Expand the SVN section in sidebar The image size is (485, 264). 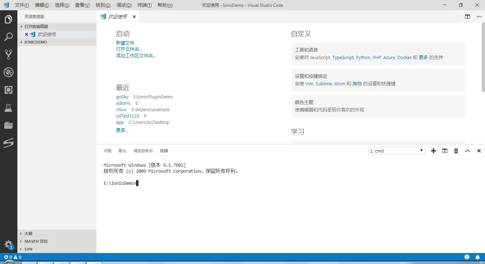click(x=57, y=249)
